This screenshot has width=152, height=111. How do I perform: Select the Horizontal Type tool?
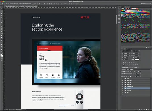pyautogui.click(x=2, y=42)
